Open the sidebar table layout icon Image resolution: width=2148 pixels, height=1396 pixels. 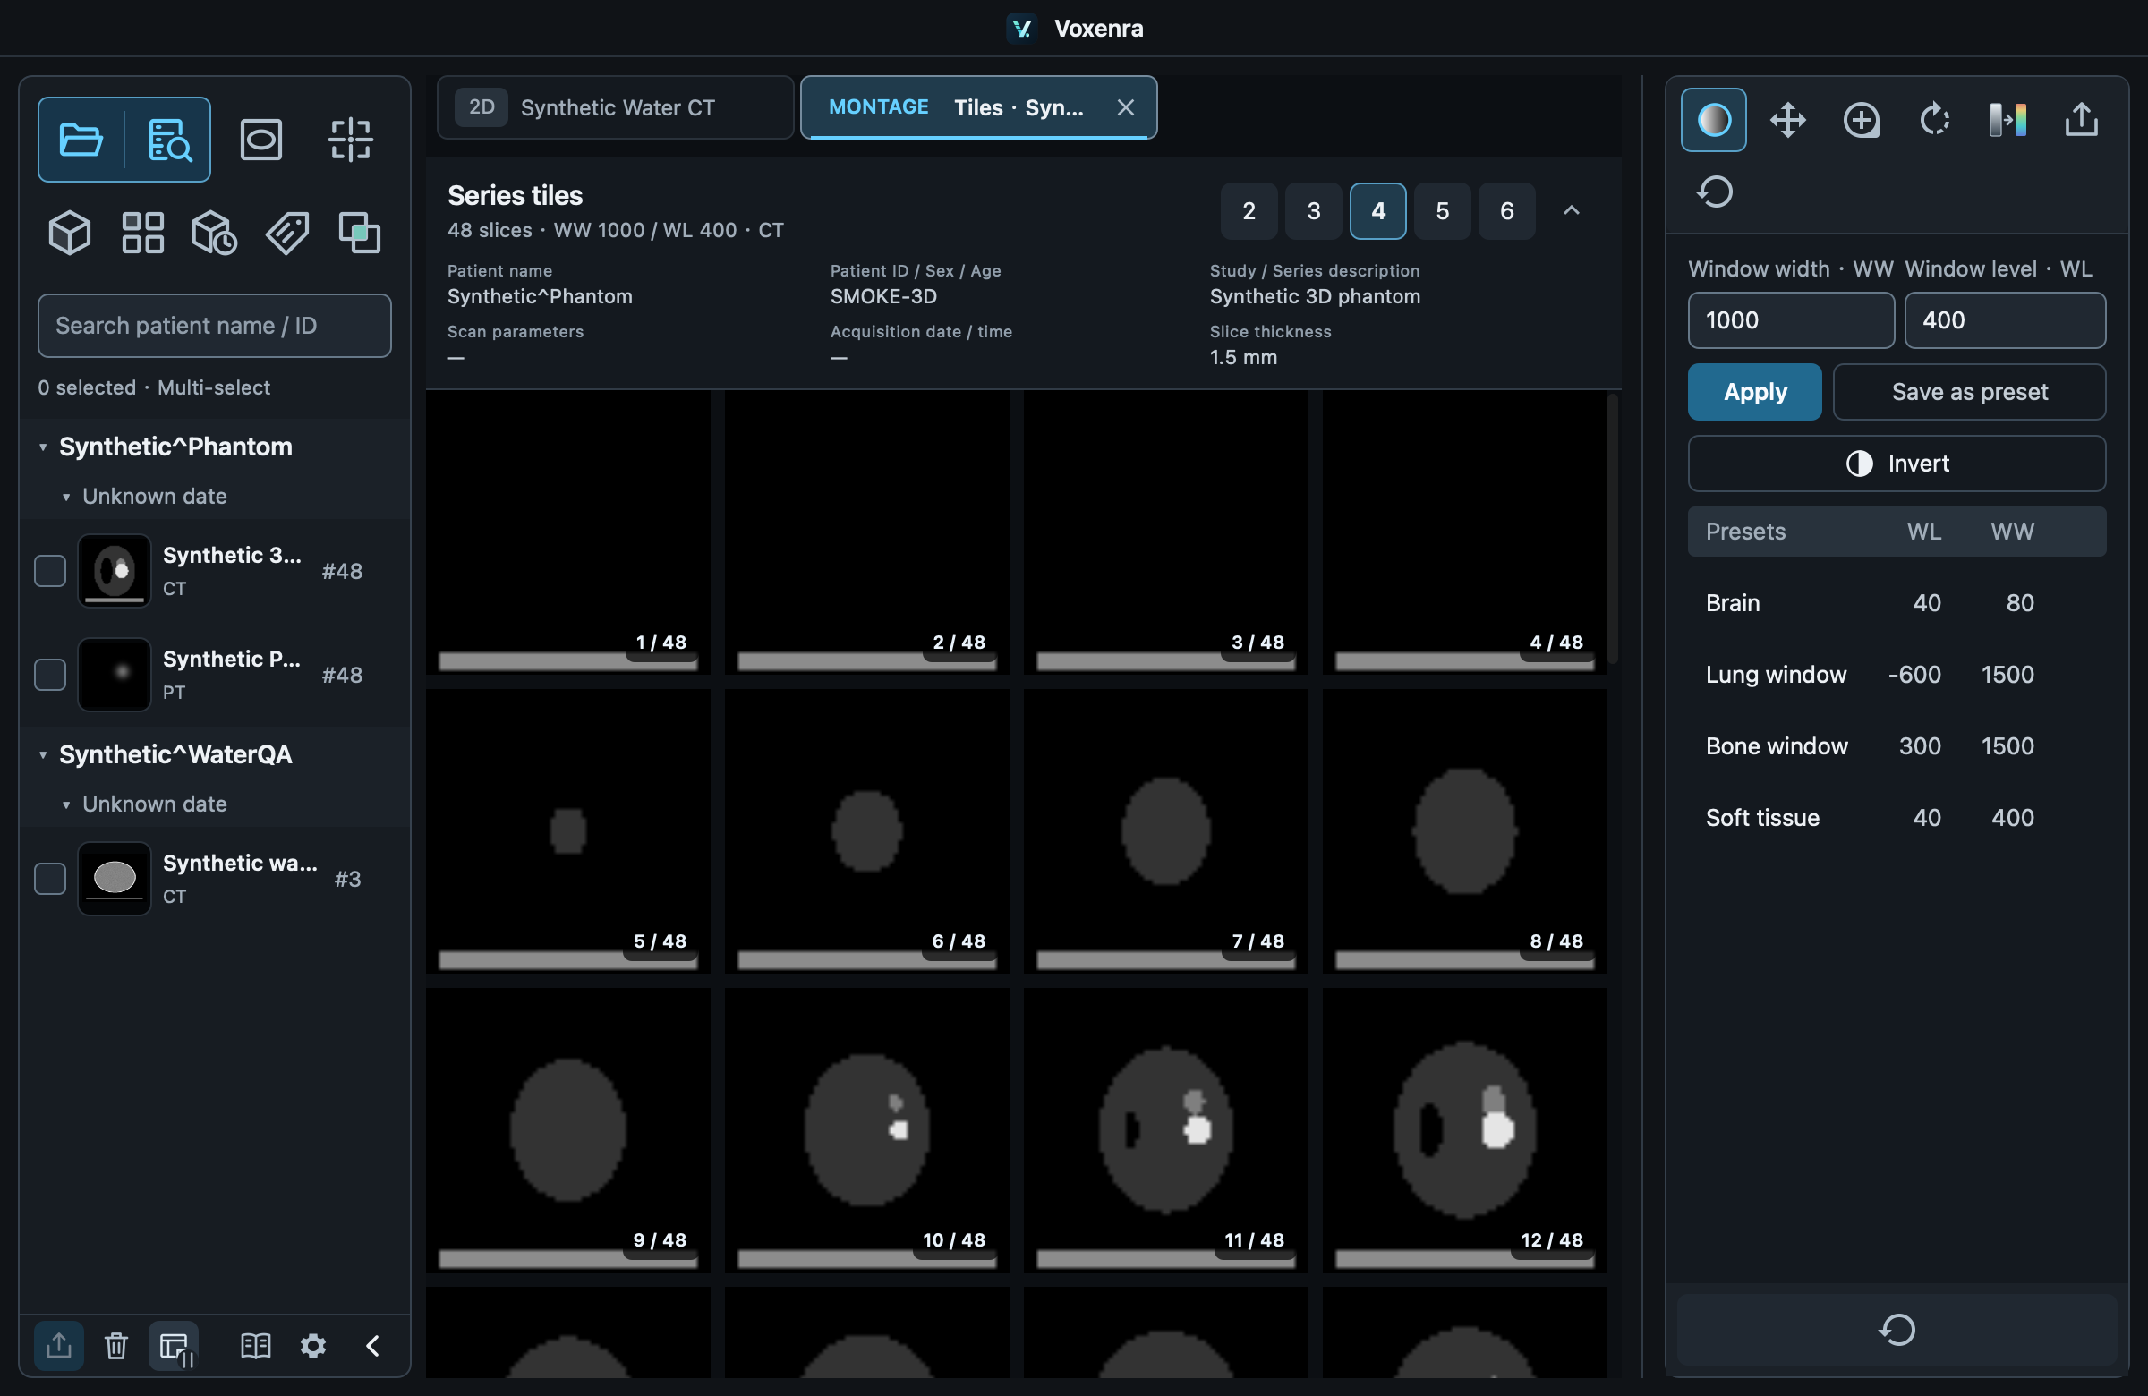click(x=175, y=1346)
